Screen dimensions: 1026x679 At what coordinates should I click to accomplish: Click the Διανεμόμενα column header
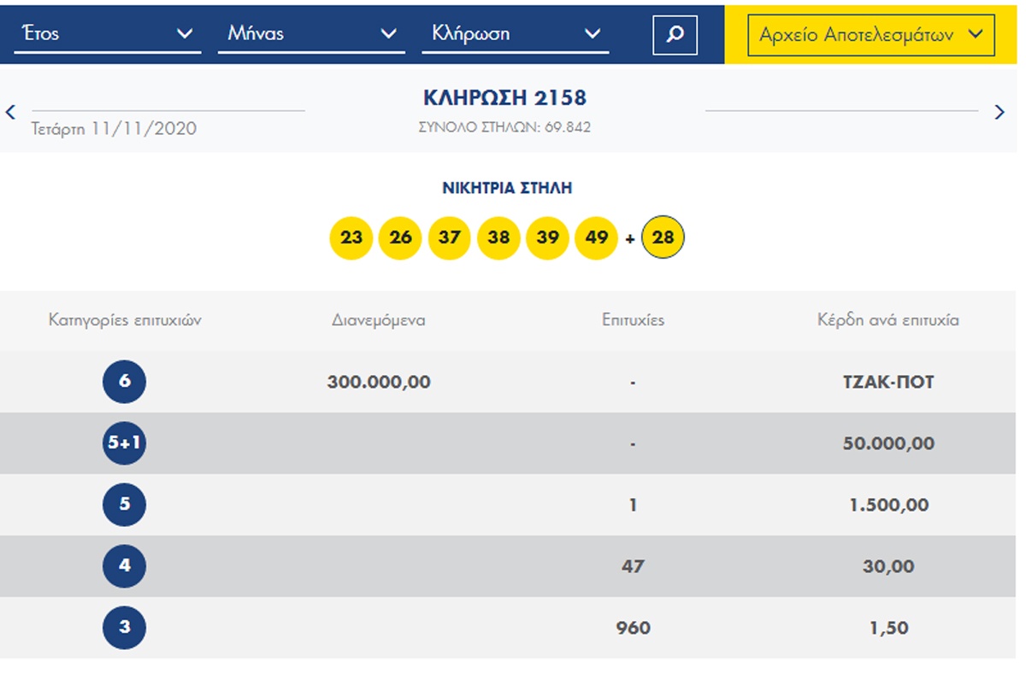[379, 320]
